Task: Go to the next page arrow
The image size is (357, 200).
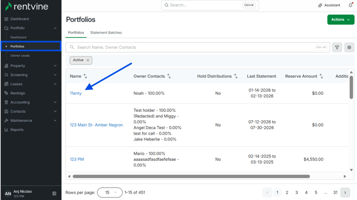Action: [x=345, y=193]
